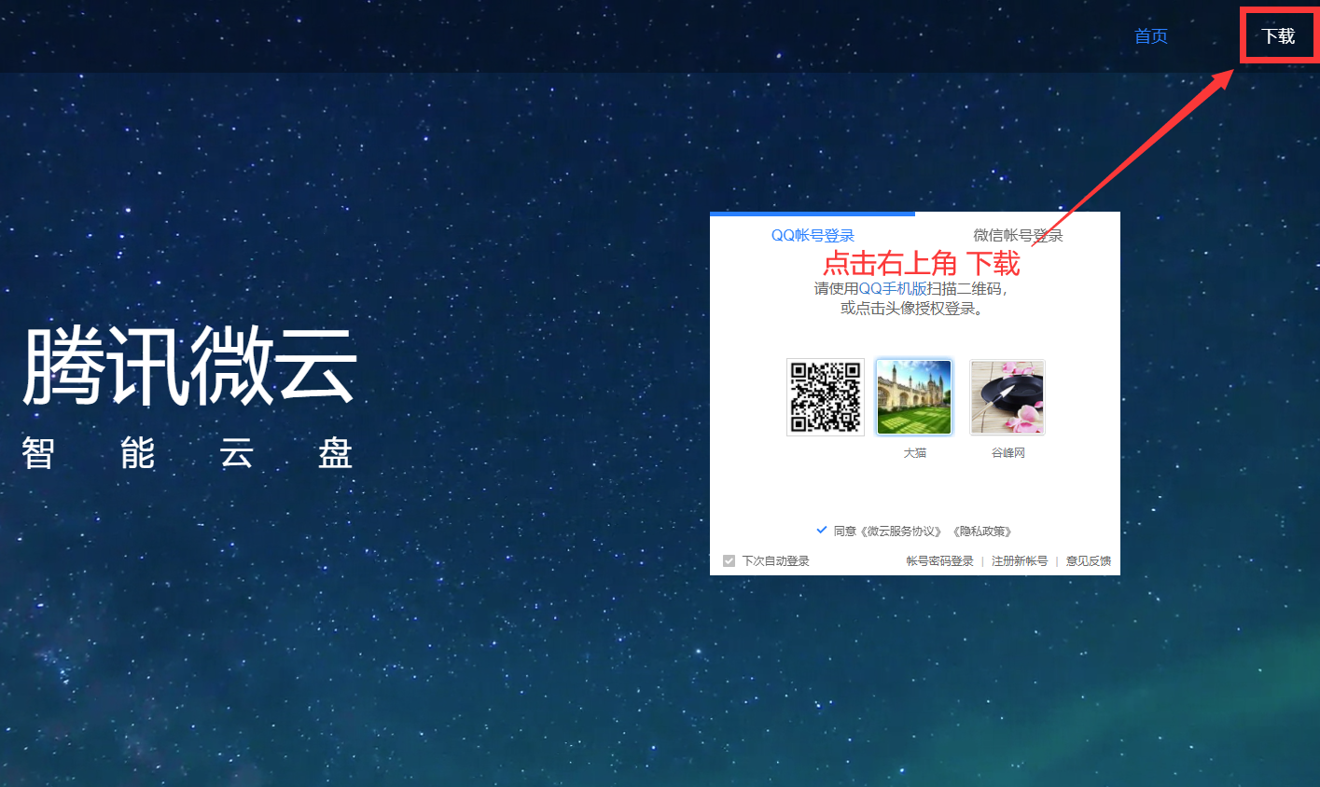Click the 腾讯微云 title text

tap(189, 366)
